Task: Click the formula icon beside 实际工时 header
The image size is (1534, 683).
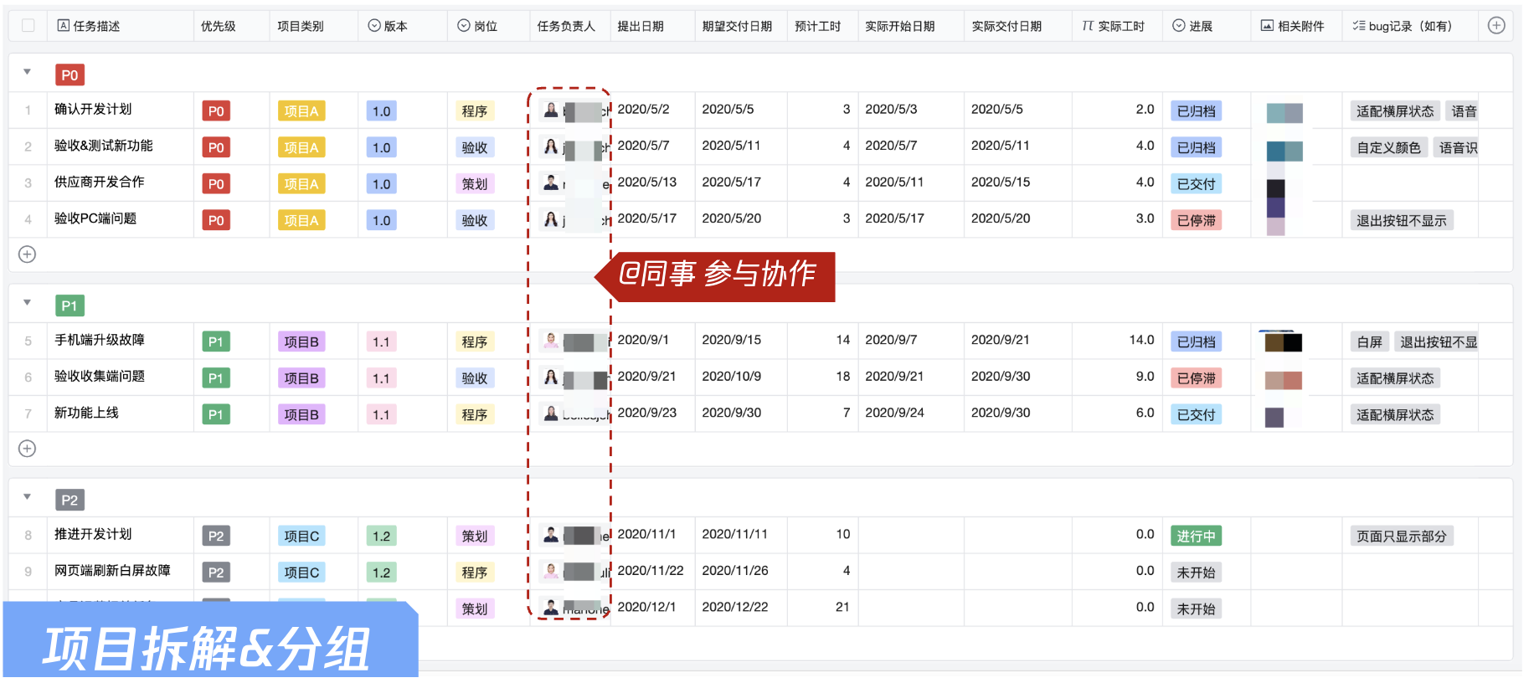Action: [x=1088, y=26]
